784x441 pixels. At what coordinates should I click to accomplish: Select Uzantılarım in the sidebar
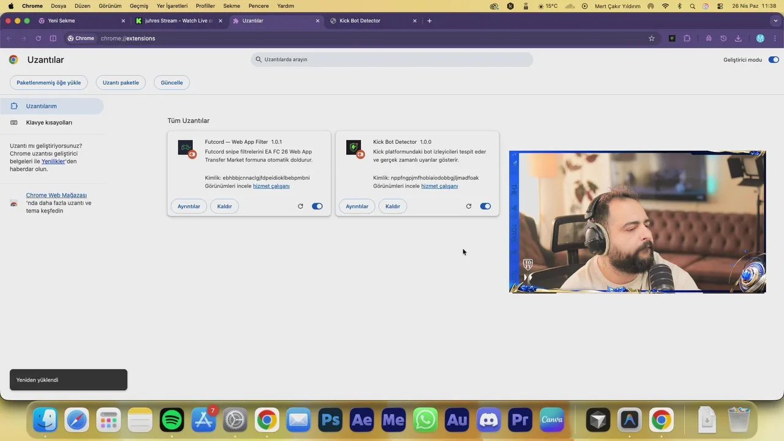(x=52, y=106)
